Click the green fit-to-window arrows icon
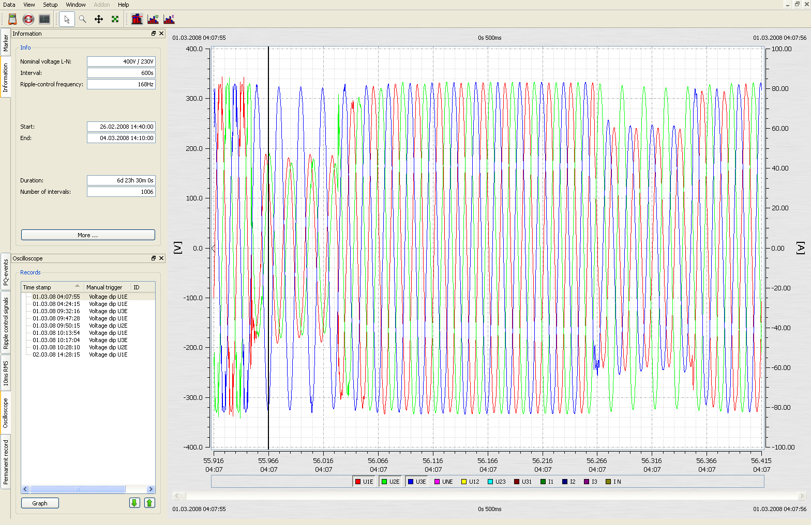 pyautogui.click(x=115, y=20)
